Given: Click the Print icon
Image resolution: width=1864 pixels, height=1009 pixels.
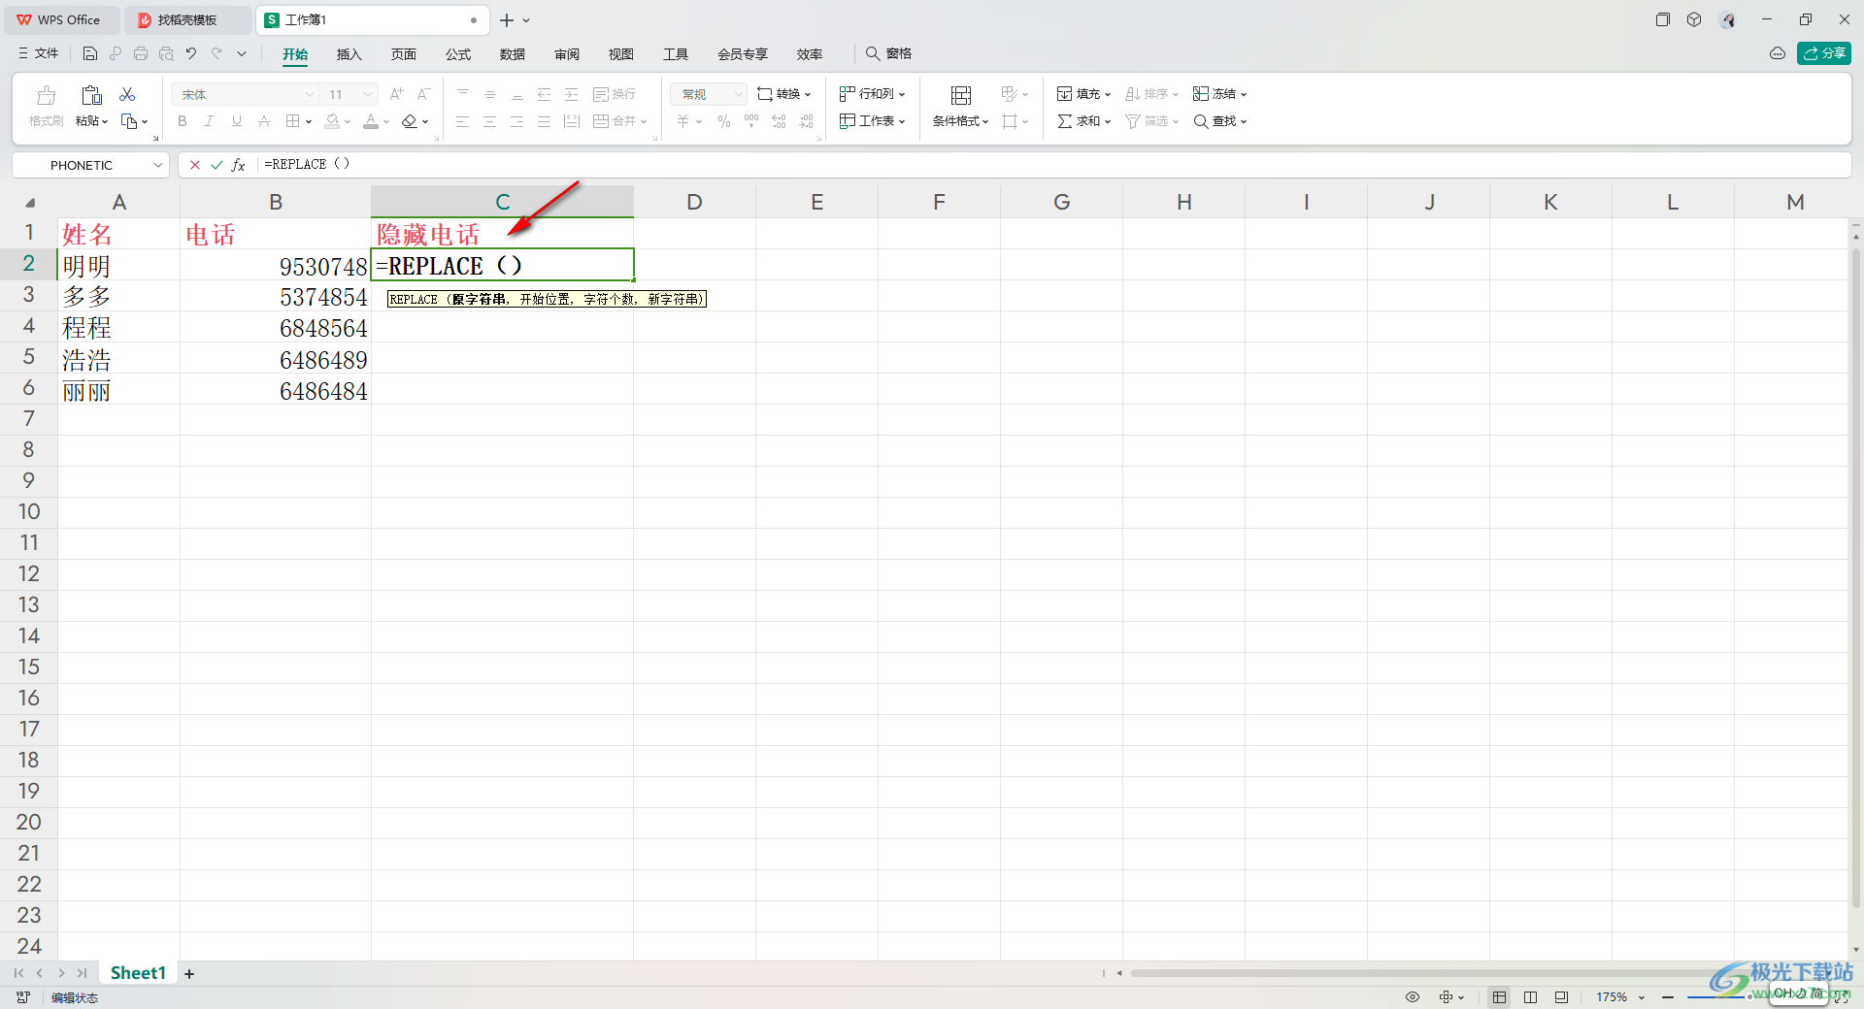Looking at the screenshot, I should [x=141, y=53].
